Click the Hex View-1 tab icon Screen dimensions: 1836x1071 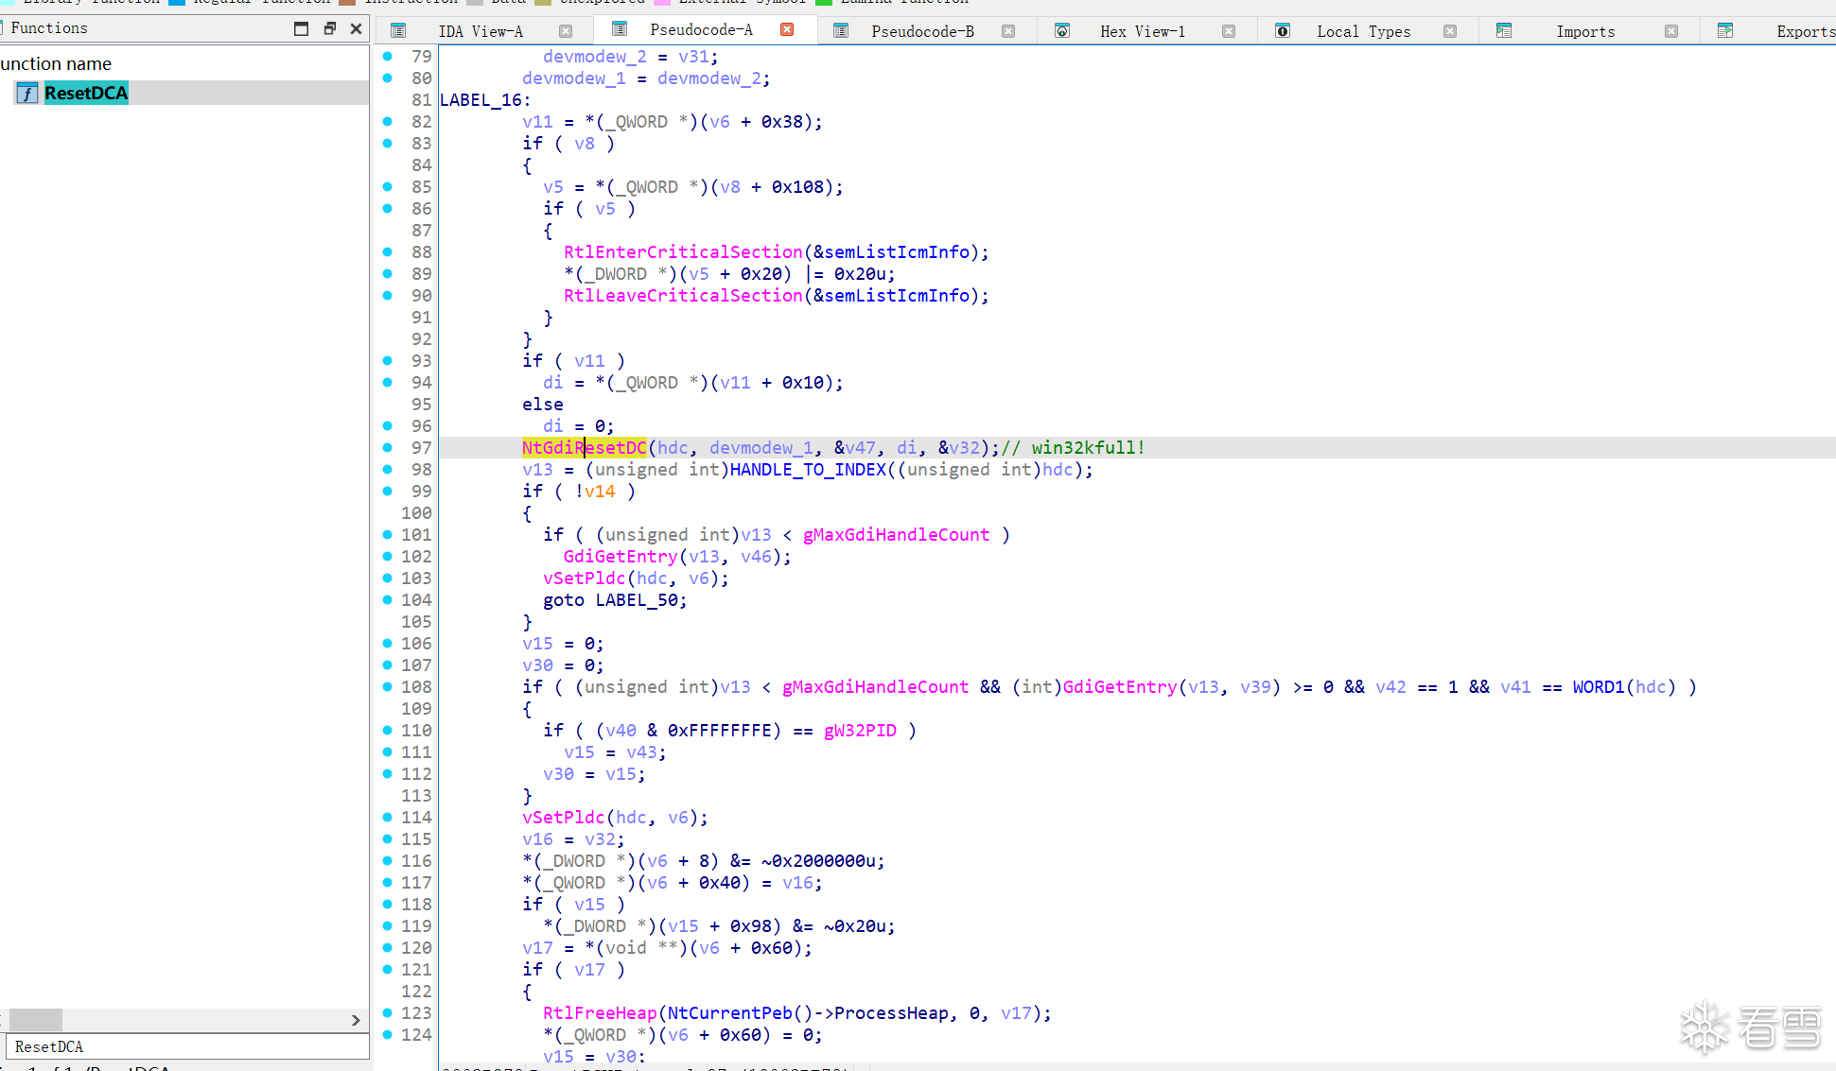pyautogui.click(x=1062, y=31)
